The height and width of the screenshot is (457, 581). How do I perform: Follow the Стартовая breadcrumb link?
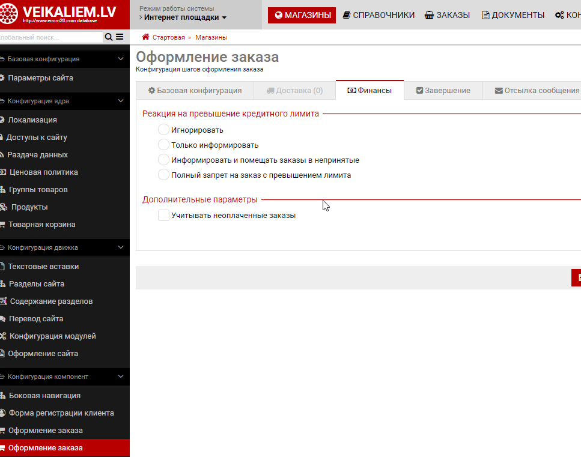168,37
